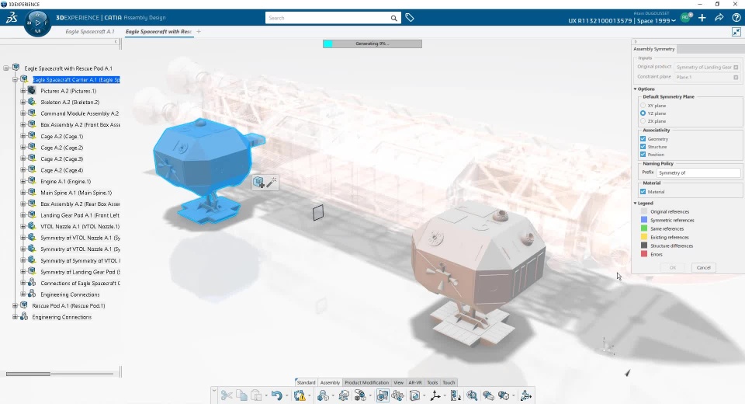This screenshot has width=745, height=404.
Task: Click the share arrow icon
Action: click(719, 18)
